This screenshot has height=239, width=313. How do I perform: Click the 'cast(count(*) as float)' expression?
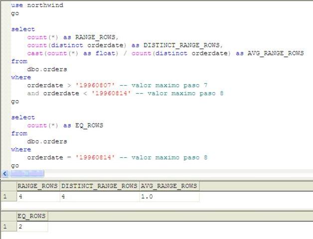(x=73, y=53)
